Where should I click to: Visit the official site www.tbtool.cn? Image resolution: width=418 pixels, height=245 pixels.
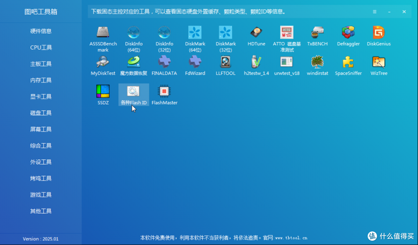pyautogui.click(x=291, y=238)
